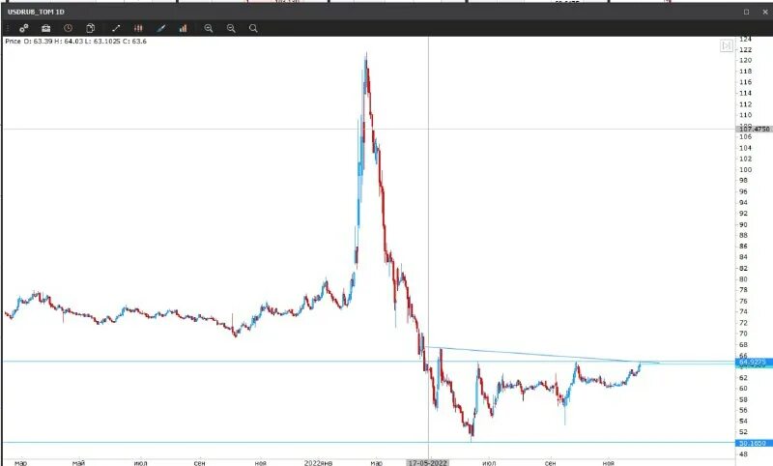Open chart settings gears icon

pyautogui.click(x=23, y=28)
